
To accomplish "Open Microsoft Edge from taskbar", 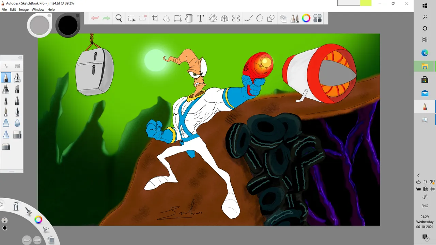I will pyautogui.click(x=425, y=53).
